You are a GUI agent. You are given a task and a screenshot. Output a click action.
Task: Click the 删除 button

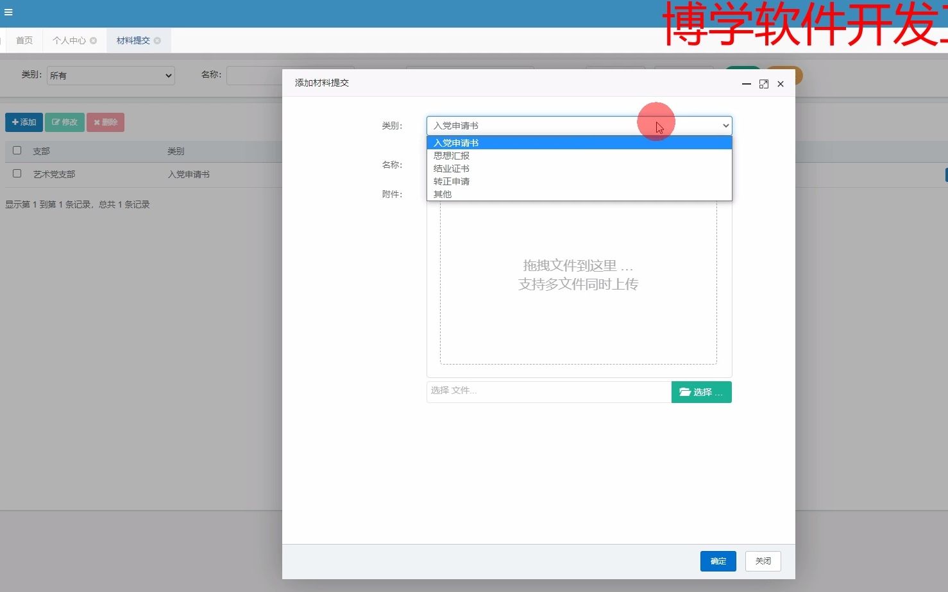(106, 122)
